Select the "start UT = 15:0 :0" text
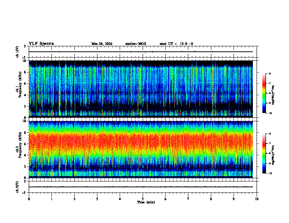The height and width of the screenshot is (223, 289). click(x=176, y=44)
